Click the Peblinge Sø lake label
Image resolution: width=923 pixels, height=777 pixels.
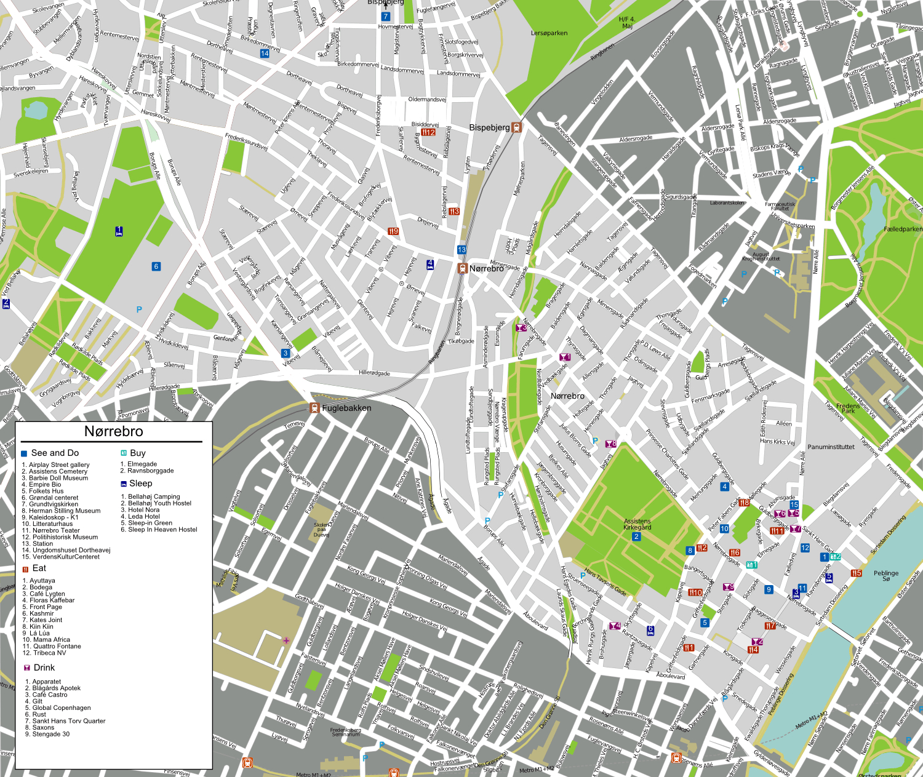886,576
